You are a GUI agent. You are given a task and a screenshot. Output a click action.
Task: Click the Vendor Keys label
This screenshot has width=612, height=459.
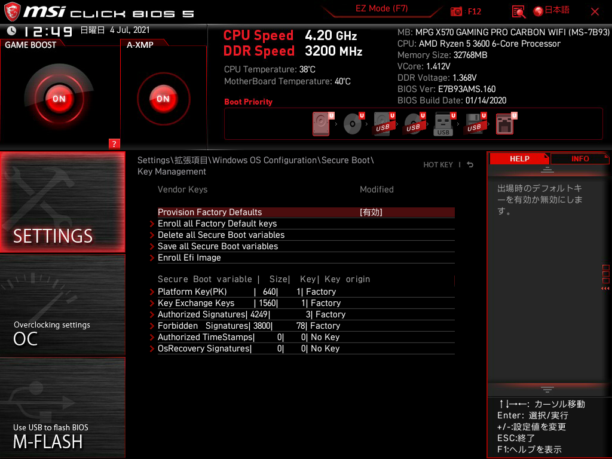click(x=182, y=189)
